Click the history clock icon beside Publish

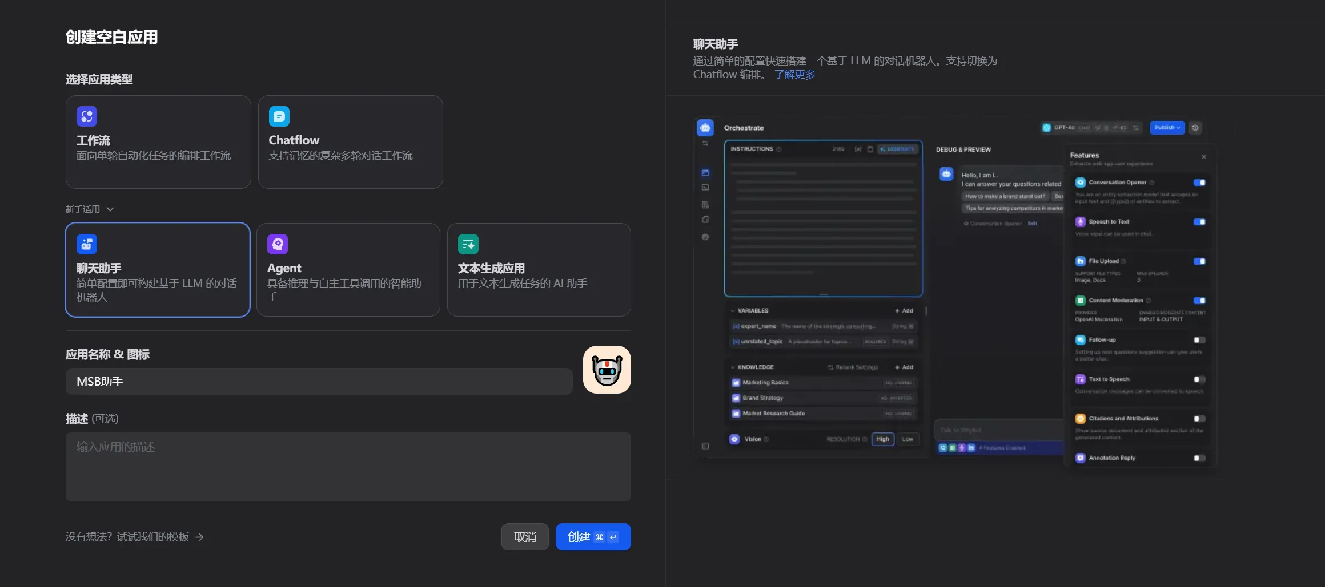click(1195, 128)
